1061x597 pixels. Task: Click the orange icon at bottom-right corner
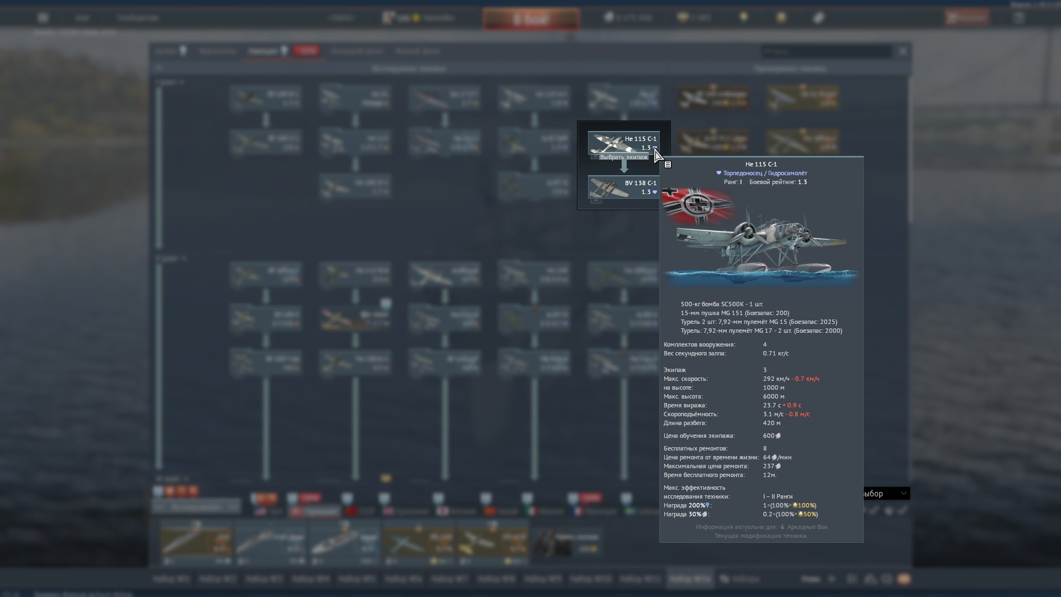[x=904, y=579]
